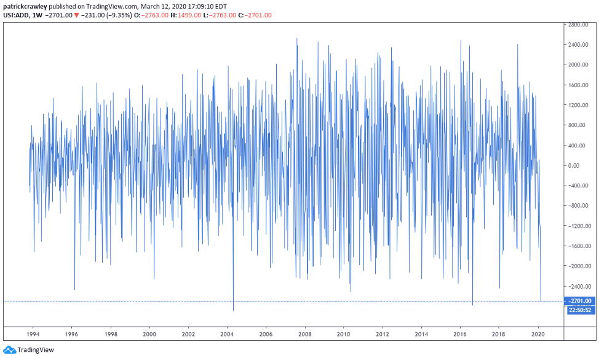Click the 2000 time axis label

[x=149, y=334]
